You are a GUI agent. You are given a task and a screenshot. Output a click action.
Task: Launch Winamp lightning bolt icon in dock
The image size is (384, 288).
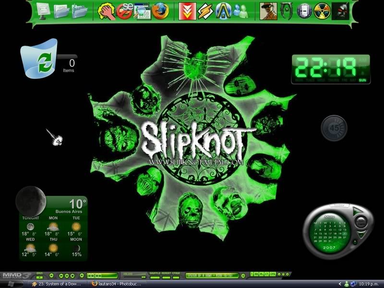click(x=205, y=10)
